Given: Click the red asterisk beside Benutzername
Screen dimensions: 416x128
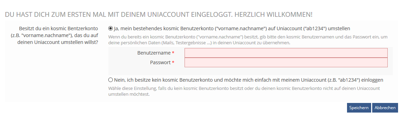Looking at the screenshot, I should 173,53.
